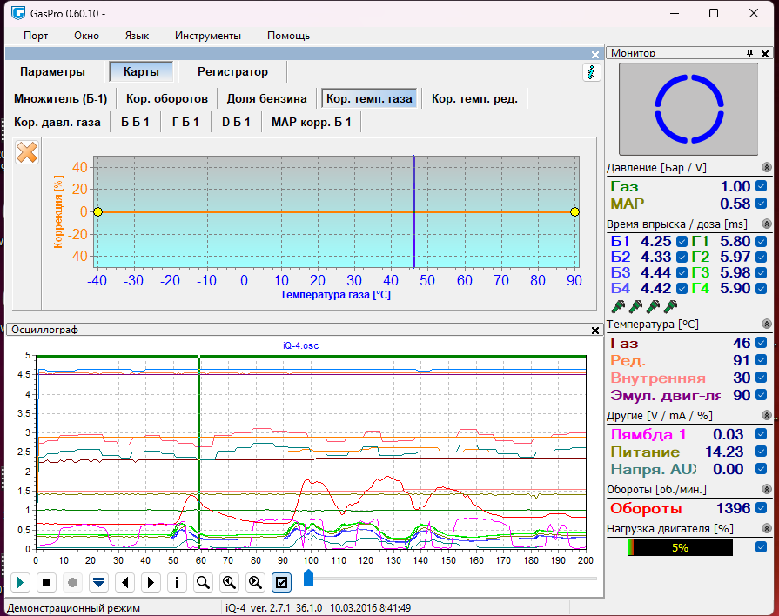Viewport: 779px width, 616px height.
Task: Click the orange X icon beside the map
Action: [28, 152]
